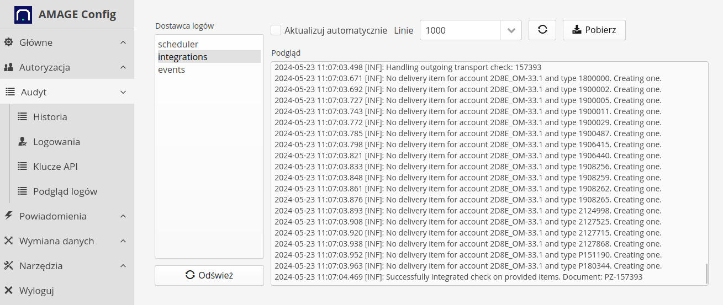Open the Klucze API menu item
This screenshot has height=305, width=723.
pyautogui.click(x=55, y=167)
